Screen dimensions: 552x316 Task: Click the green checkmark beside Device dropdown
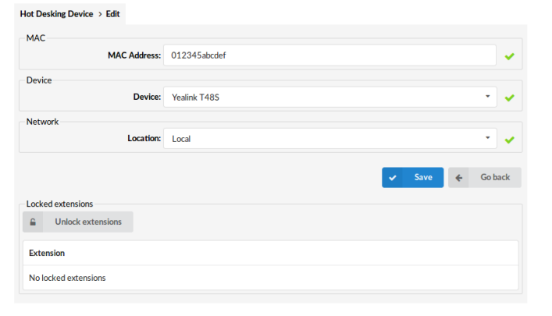pos(510,98)
